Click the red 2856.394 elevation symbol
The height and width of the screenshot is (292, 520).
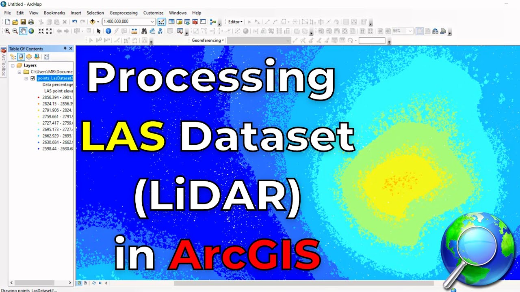38,97
